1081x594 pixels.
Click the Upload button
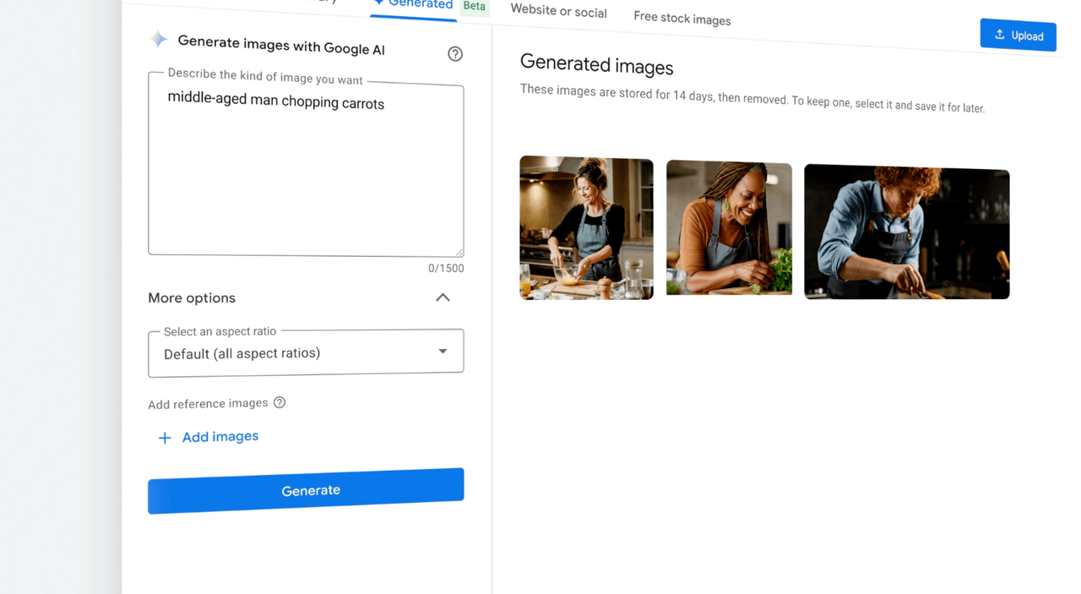[x=1018, y=35]
